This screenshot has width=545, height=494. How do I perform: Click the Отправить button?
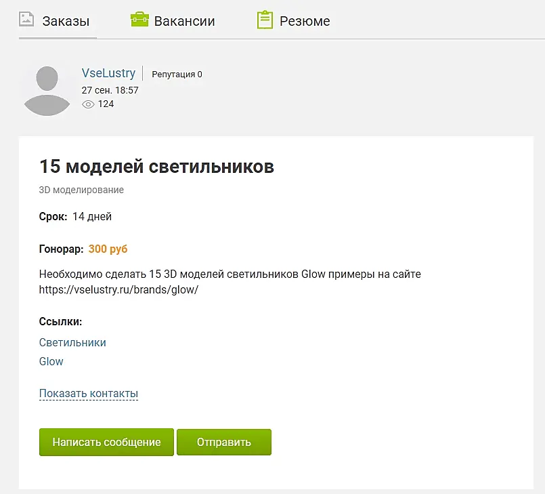coord(224,442)
